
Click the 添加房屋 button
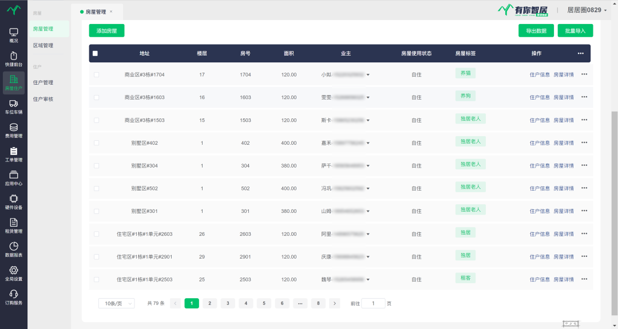click(106, 31)
